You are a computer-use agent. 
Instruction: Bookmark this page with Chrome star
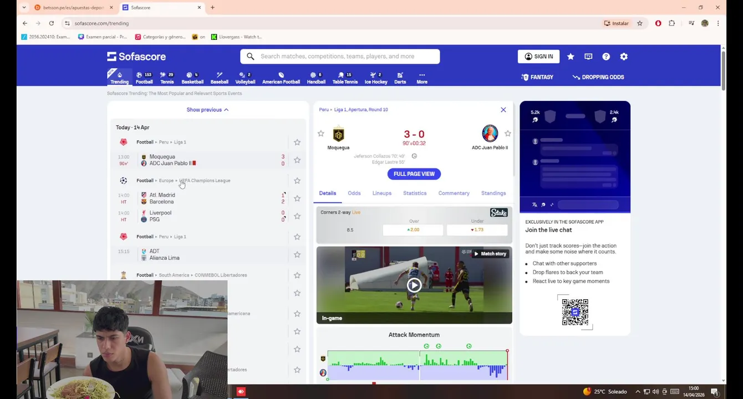639,23
